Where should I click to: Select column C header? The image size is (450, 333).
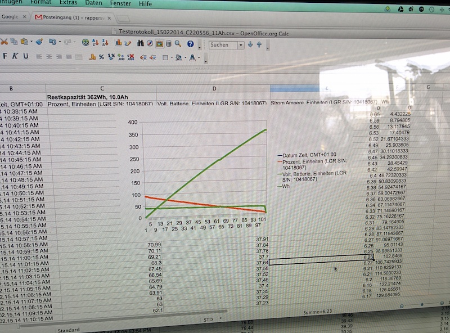tap(101, 88)
